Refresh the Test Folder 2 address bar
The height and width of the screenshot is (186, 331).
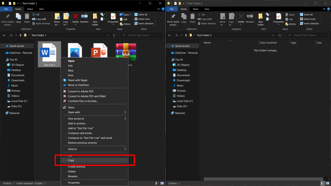(280, 35)
